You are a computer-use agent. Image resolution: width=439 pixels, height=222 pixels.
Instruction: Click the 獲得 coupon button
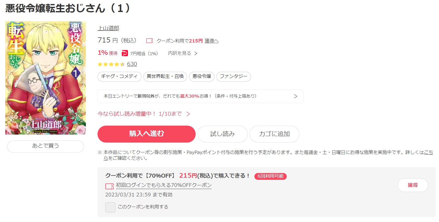click(x=413, y=185)
